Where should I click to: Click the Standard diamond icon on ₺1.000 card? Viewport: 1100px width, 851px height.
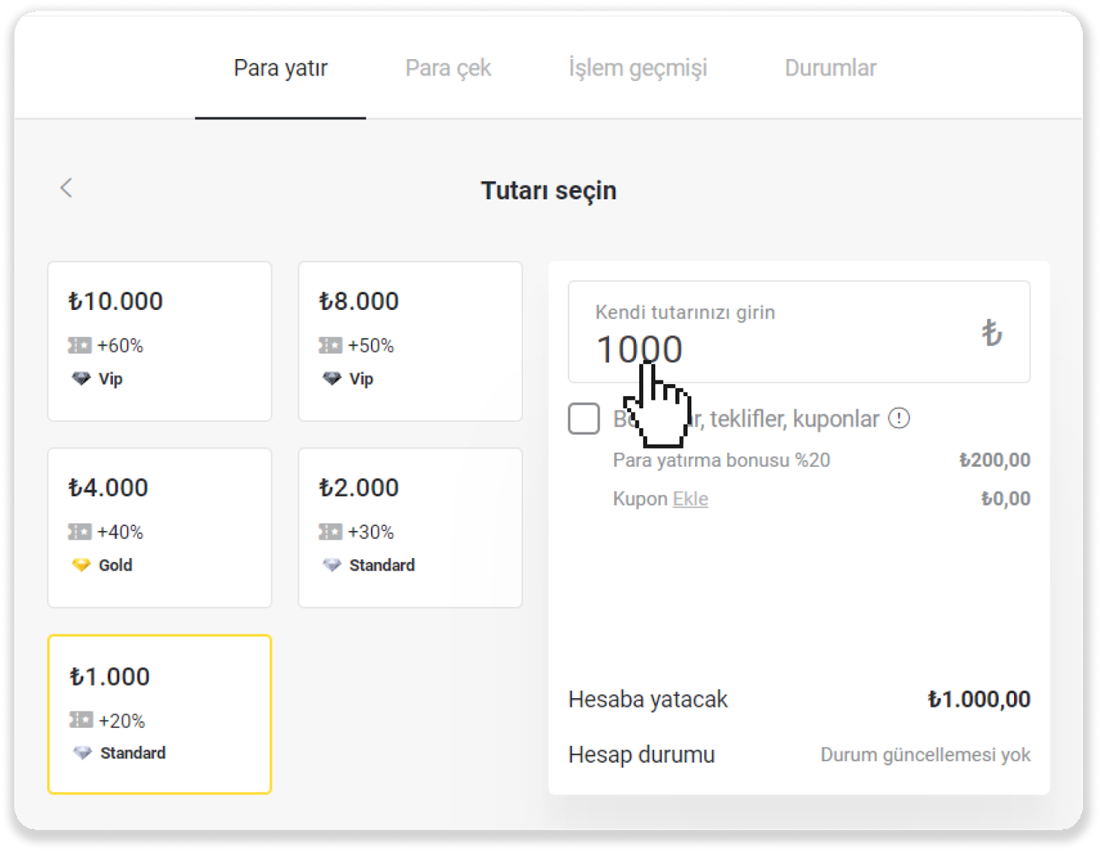[82, 753]
